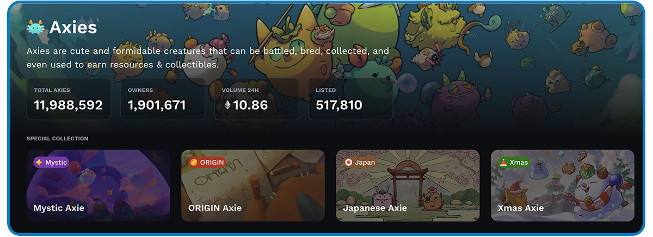Open the ORIGIN Axie collection card
Viewport: 653px width, 237px height.
tap(253, 185)
